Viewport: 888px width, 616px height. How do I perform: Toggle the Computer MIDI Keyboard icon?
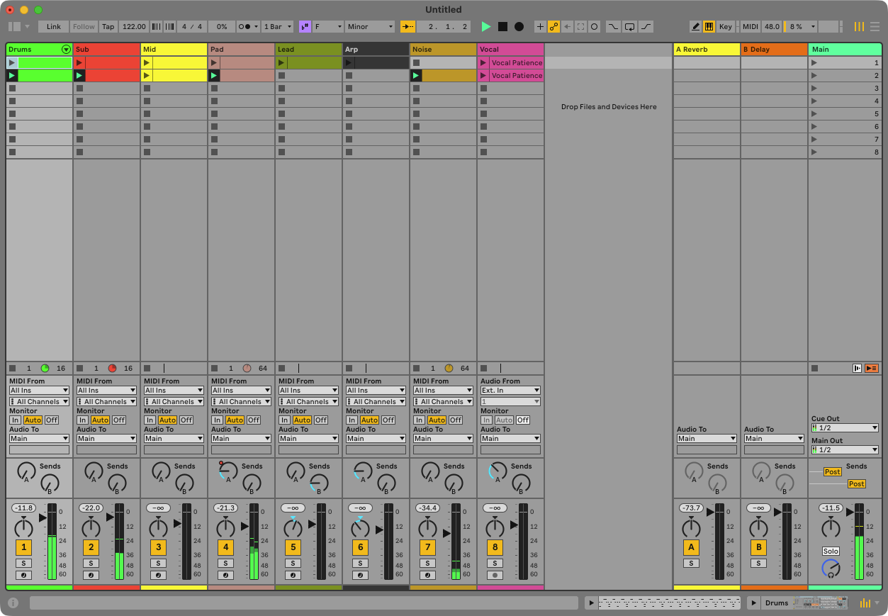click(709, 26)
